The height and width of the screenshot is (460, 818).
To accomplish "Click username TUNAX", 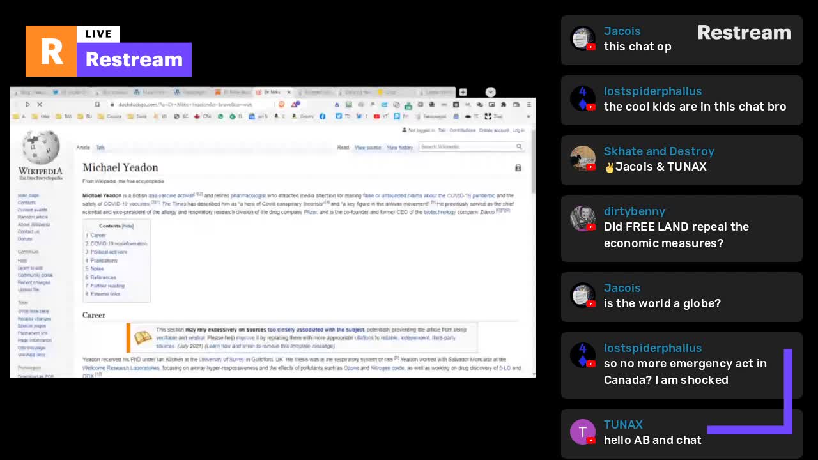I will [x=623, y=425].
